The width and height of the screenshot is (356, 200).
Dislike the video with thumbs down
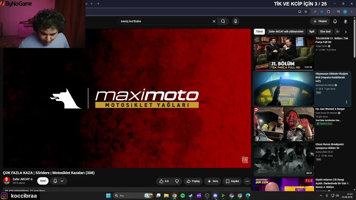point(177,181)
